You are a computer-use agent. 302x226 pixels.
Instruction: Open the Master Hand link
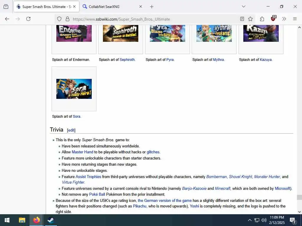pos(83,152)
